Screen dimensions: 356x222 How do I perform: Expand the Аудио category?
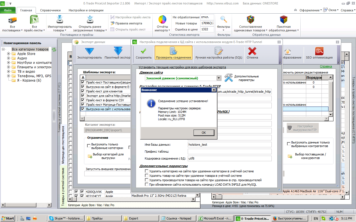point(9,58)
